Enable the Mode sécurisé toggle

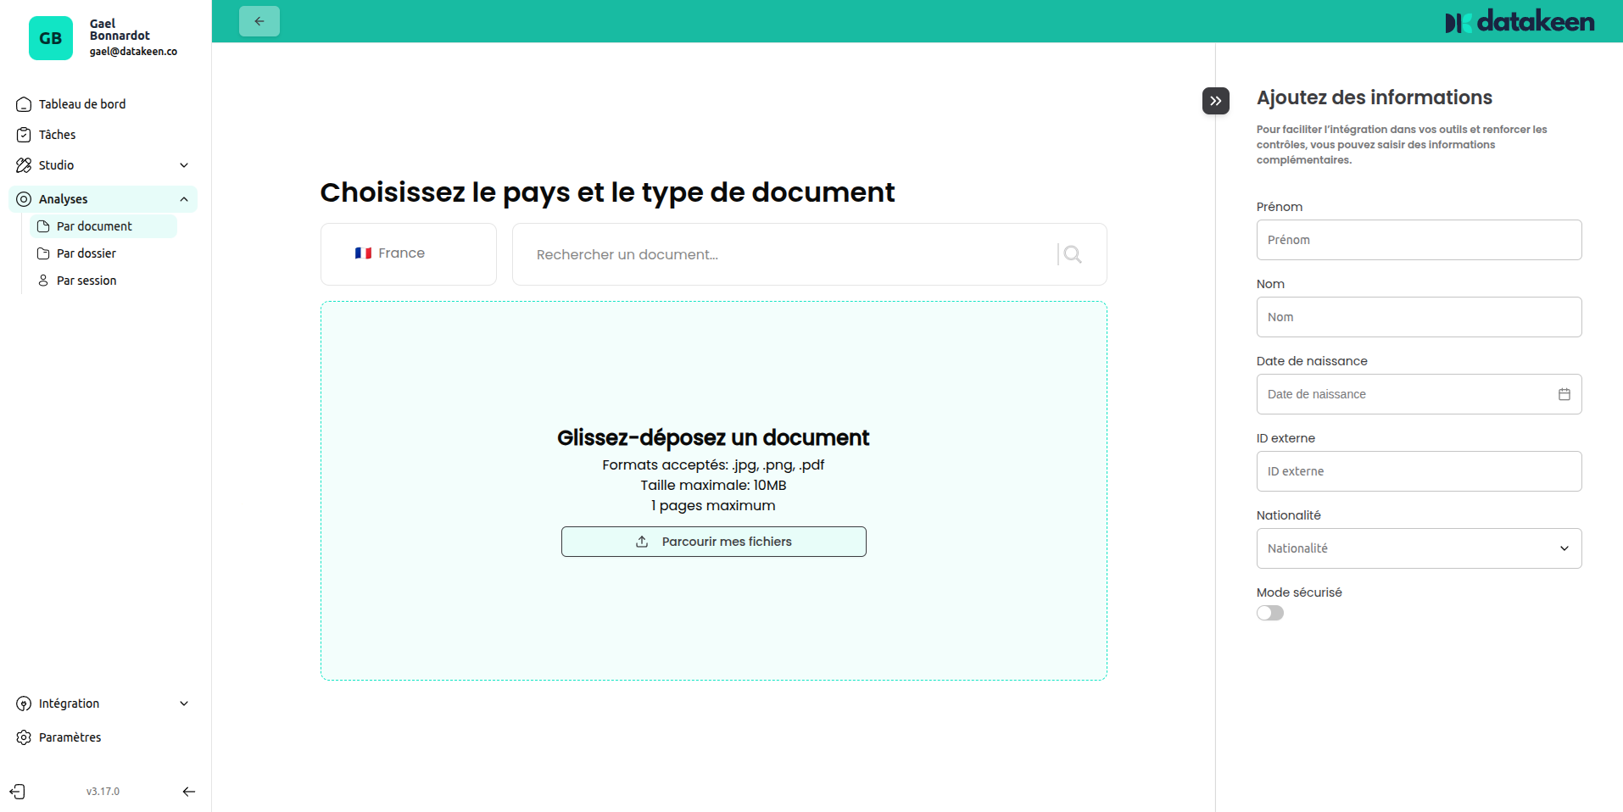click(x=1269, y=612)
